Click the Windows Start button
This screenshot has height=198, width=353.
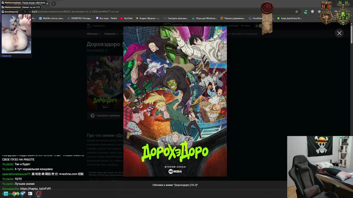6,194
